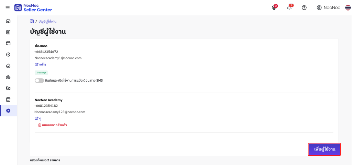Viewport: 352px width, 165px height.
Task: Click the wallet card sidebar icon
Action: click(x=8, y=43)
